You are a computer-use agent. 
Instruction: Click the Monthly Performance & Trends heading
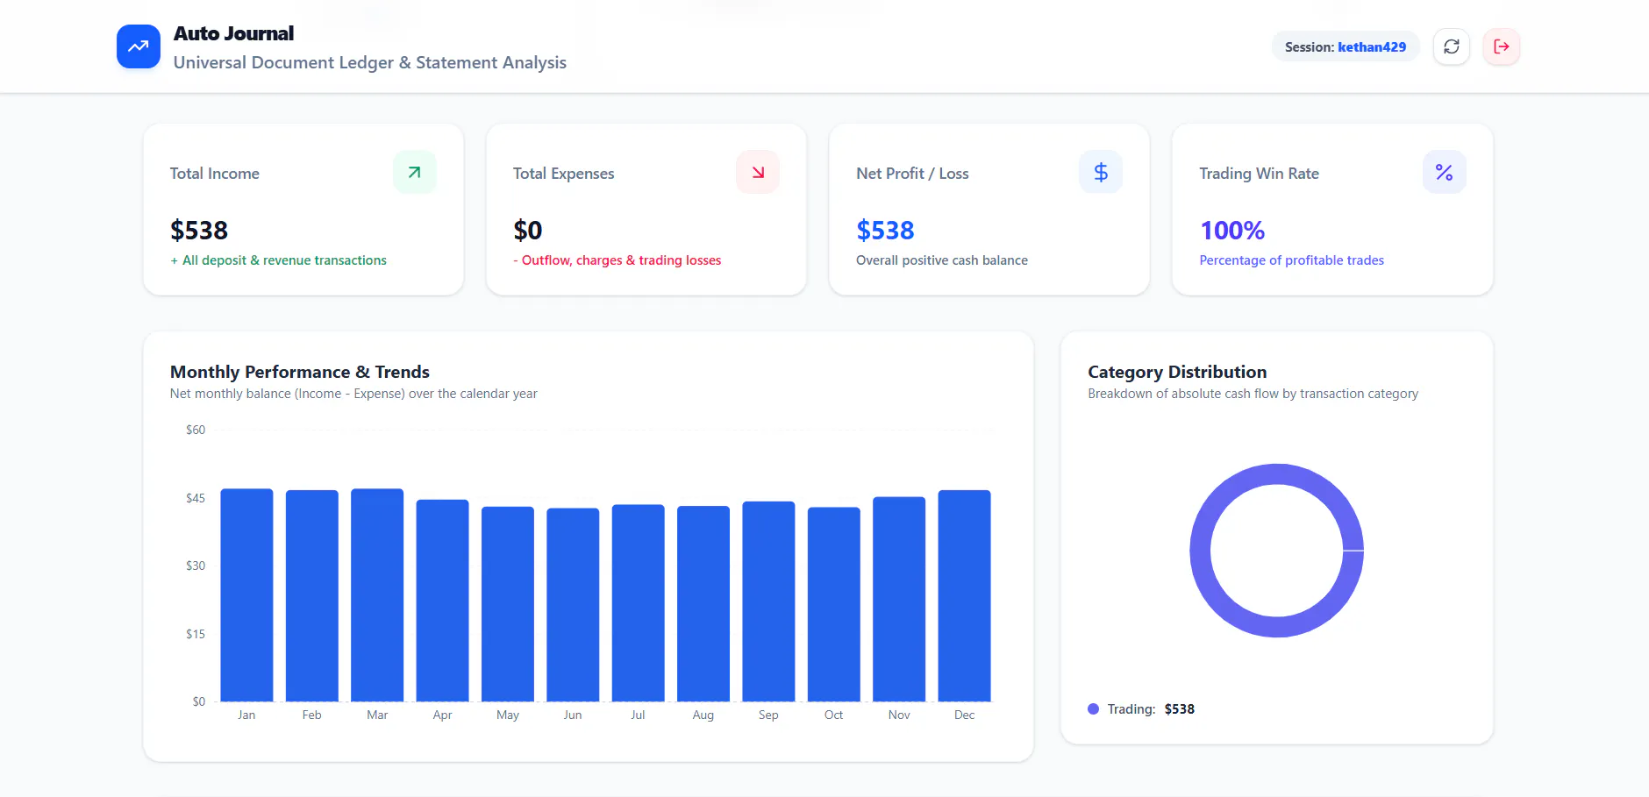tap(300, 372)
